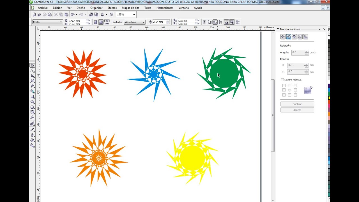
Task: Select the Ellipse tool
Action: [x=32, y=102]
